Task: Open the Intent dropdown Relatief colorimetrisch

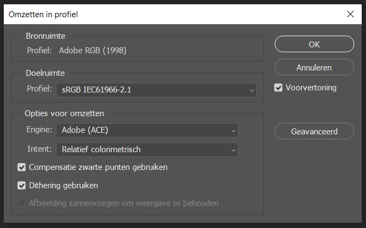Action: pos(147,149)
